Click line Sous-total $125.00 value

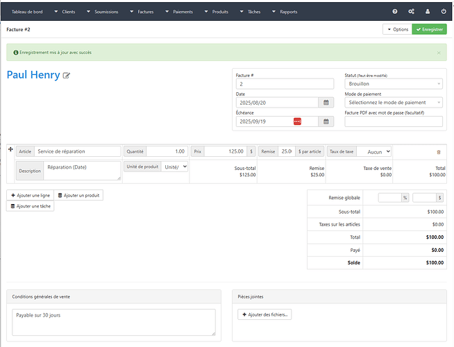coord(248,174)
